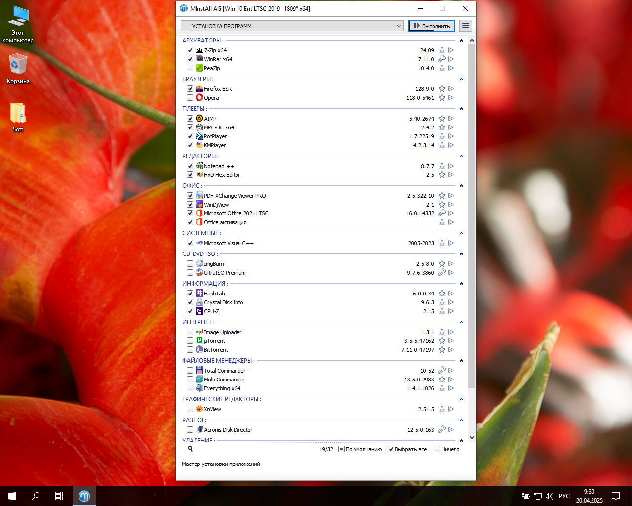Click the РУС language indicator
The width and height of the screenshot is (632, 506).
[564, 496]
